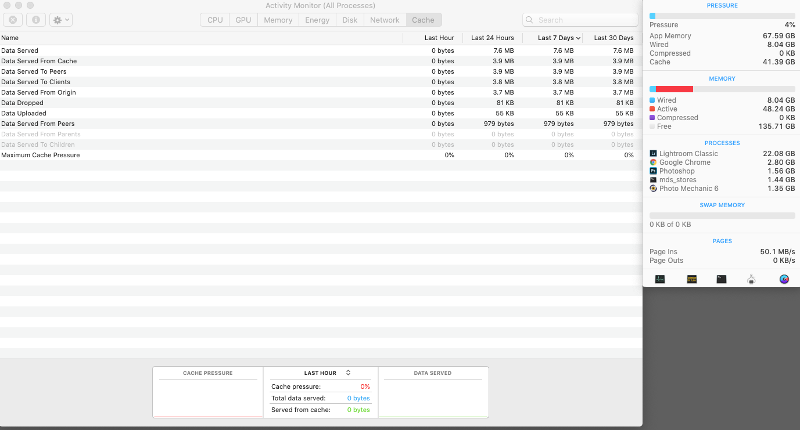Select the Data Served From Peers row
Screen dimensions: 800x430
click(321, 124)
